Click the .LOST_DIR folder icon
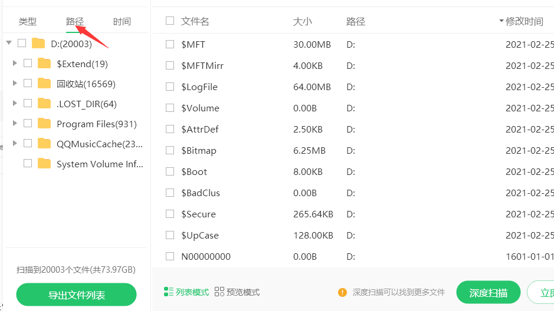 click(x=44, y=104)
